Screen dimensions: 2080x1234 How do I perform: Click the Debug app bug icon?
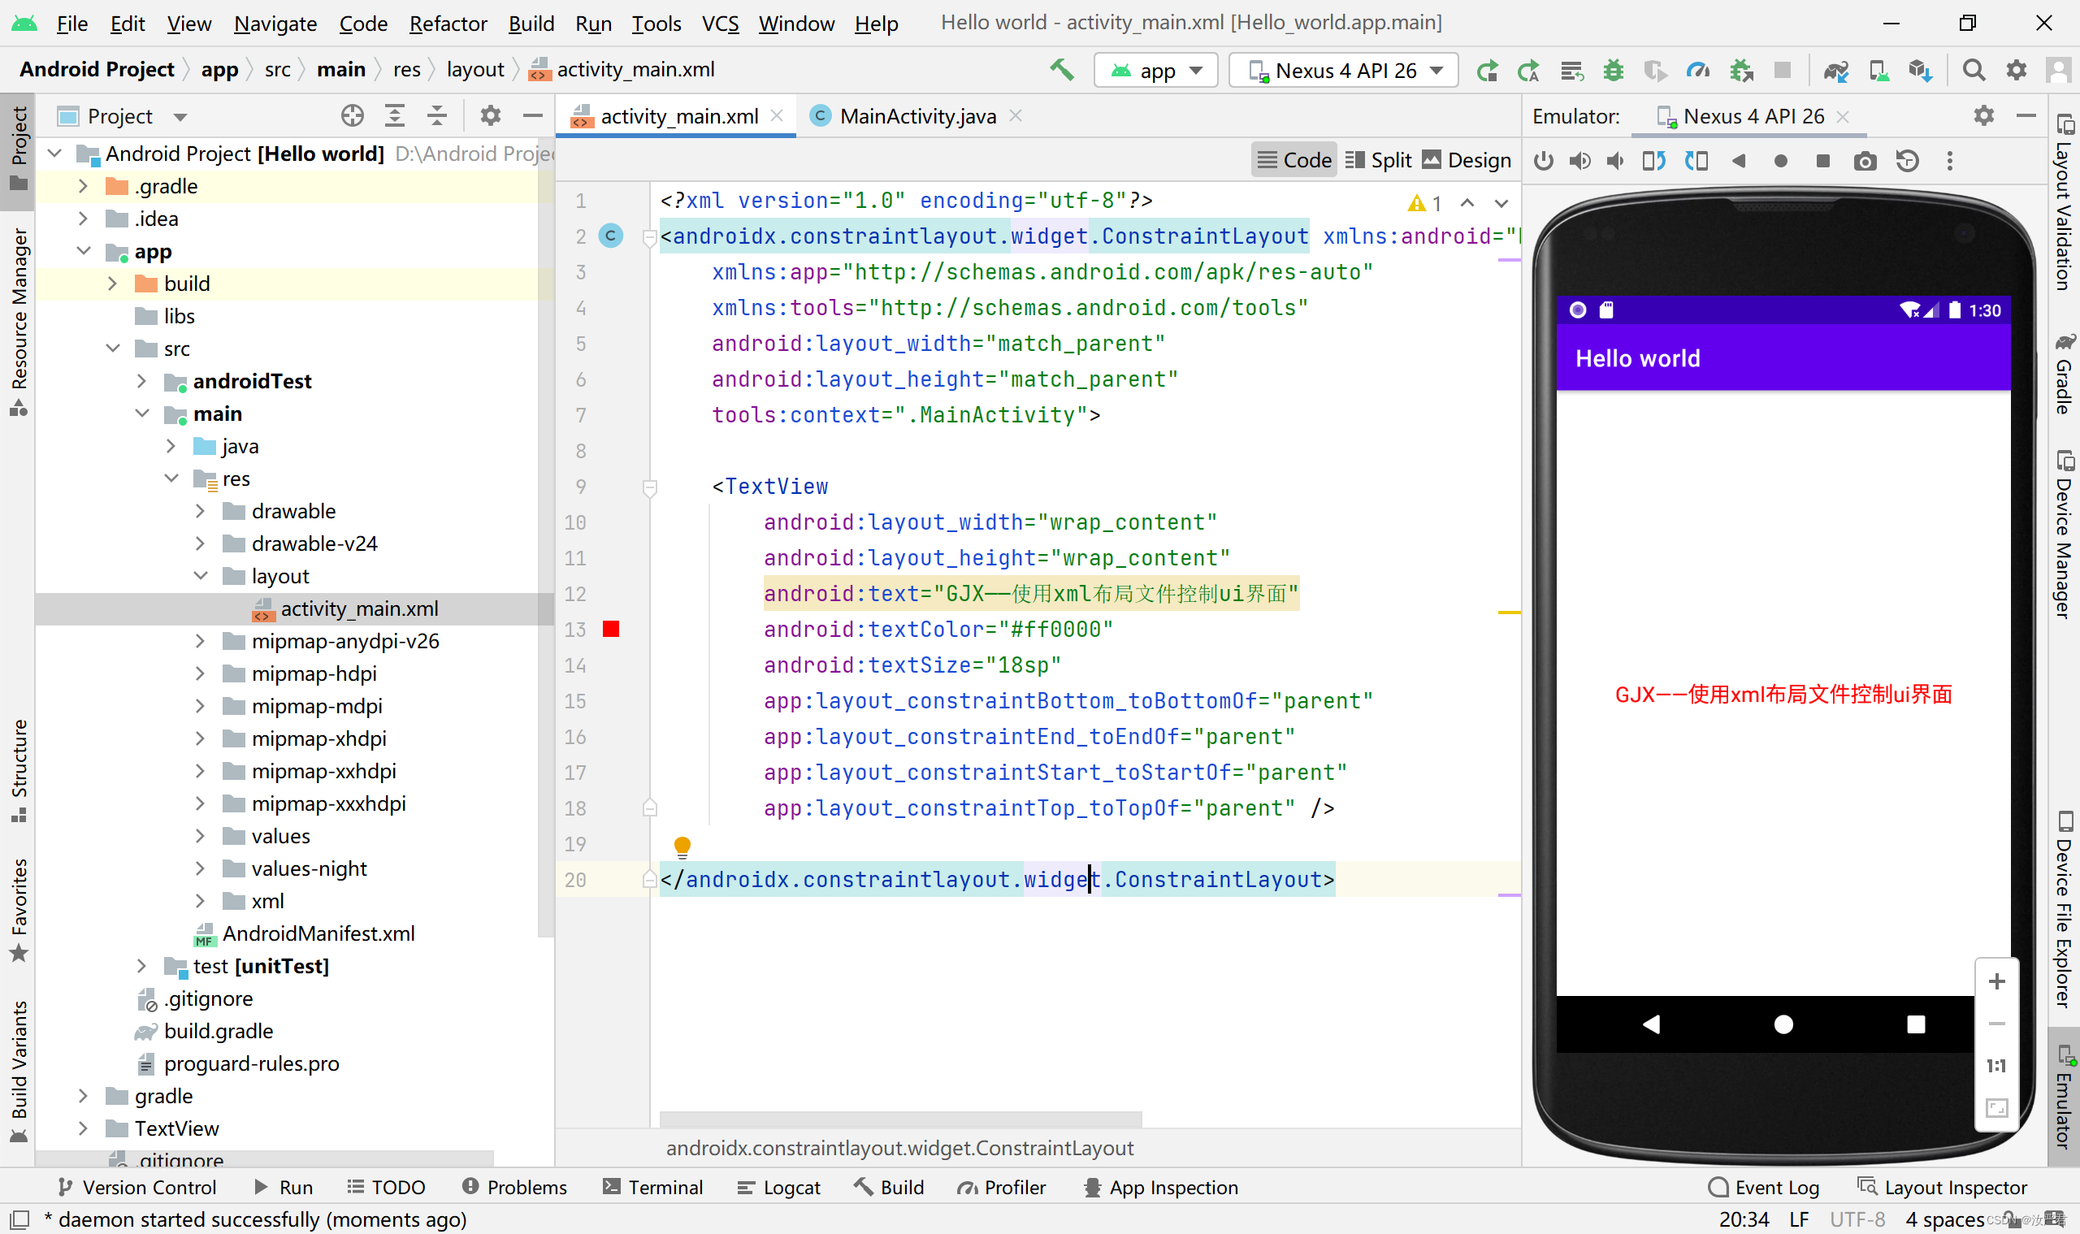click(1613, 71)
